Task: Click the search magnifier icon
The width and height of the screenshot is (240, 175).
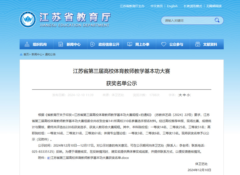Action: pos(217,20)
